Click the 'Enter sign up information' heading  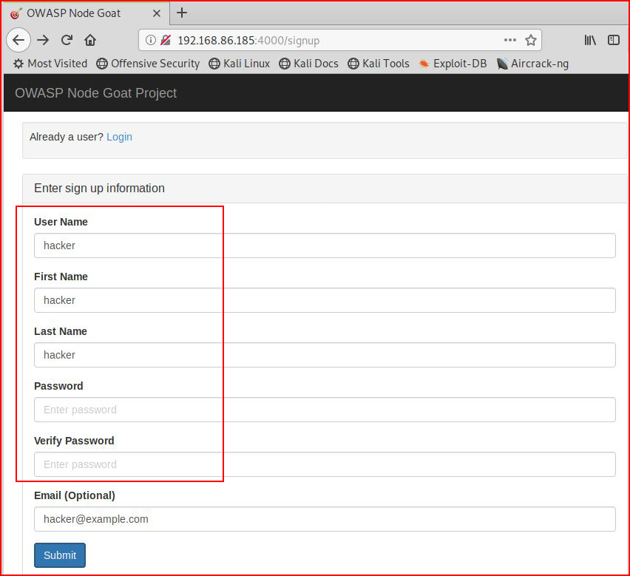click(99, 188)
